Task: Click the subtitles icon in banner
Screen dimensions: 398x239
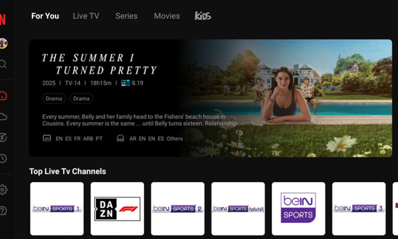Action: tap(47, 138)
